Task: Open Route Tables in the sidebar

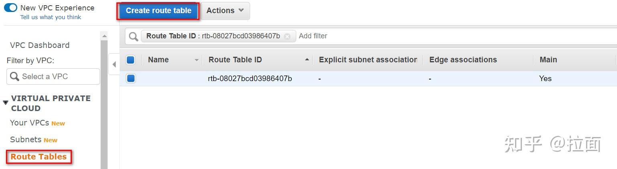Action: tap(39, 157)
